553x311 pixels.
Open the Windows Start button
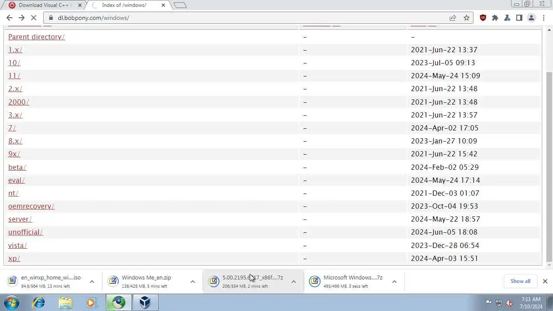[x=12, y=302]
